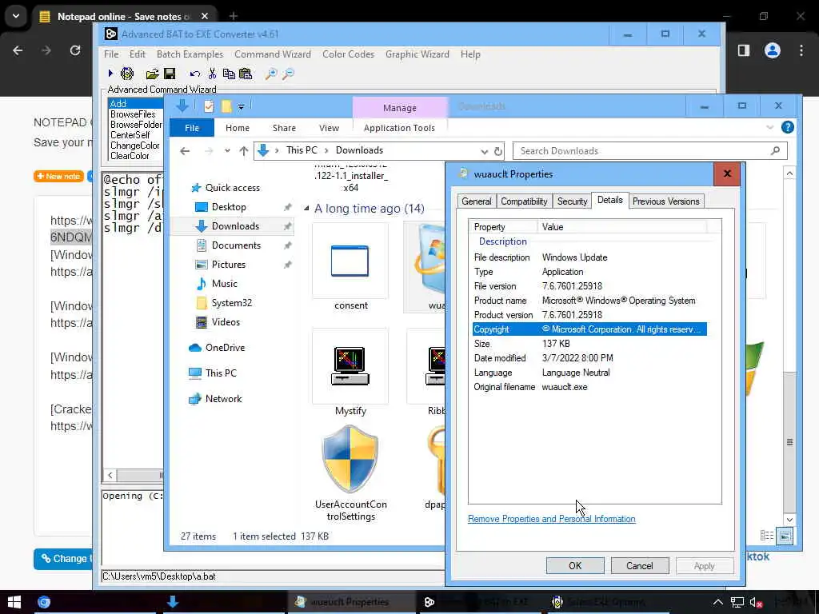Refresh the Downloads folder view
Screen dimensions: 819x614
coord(498,151)
